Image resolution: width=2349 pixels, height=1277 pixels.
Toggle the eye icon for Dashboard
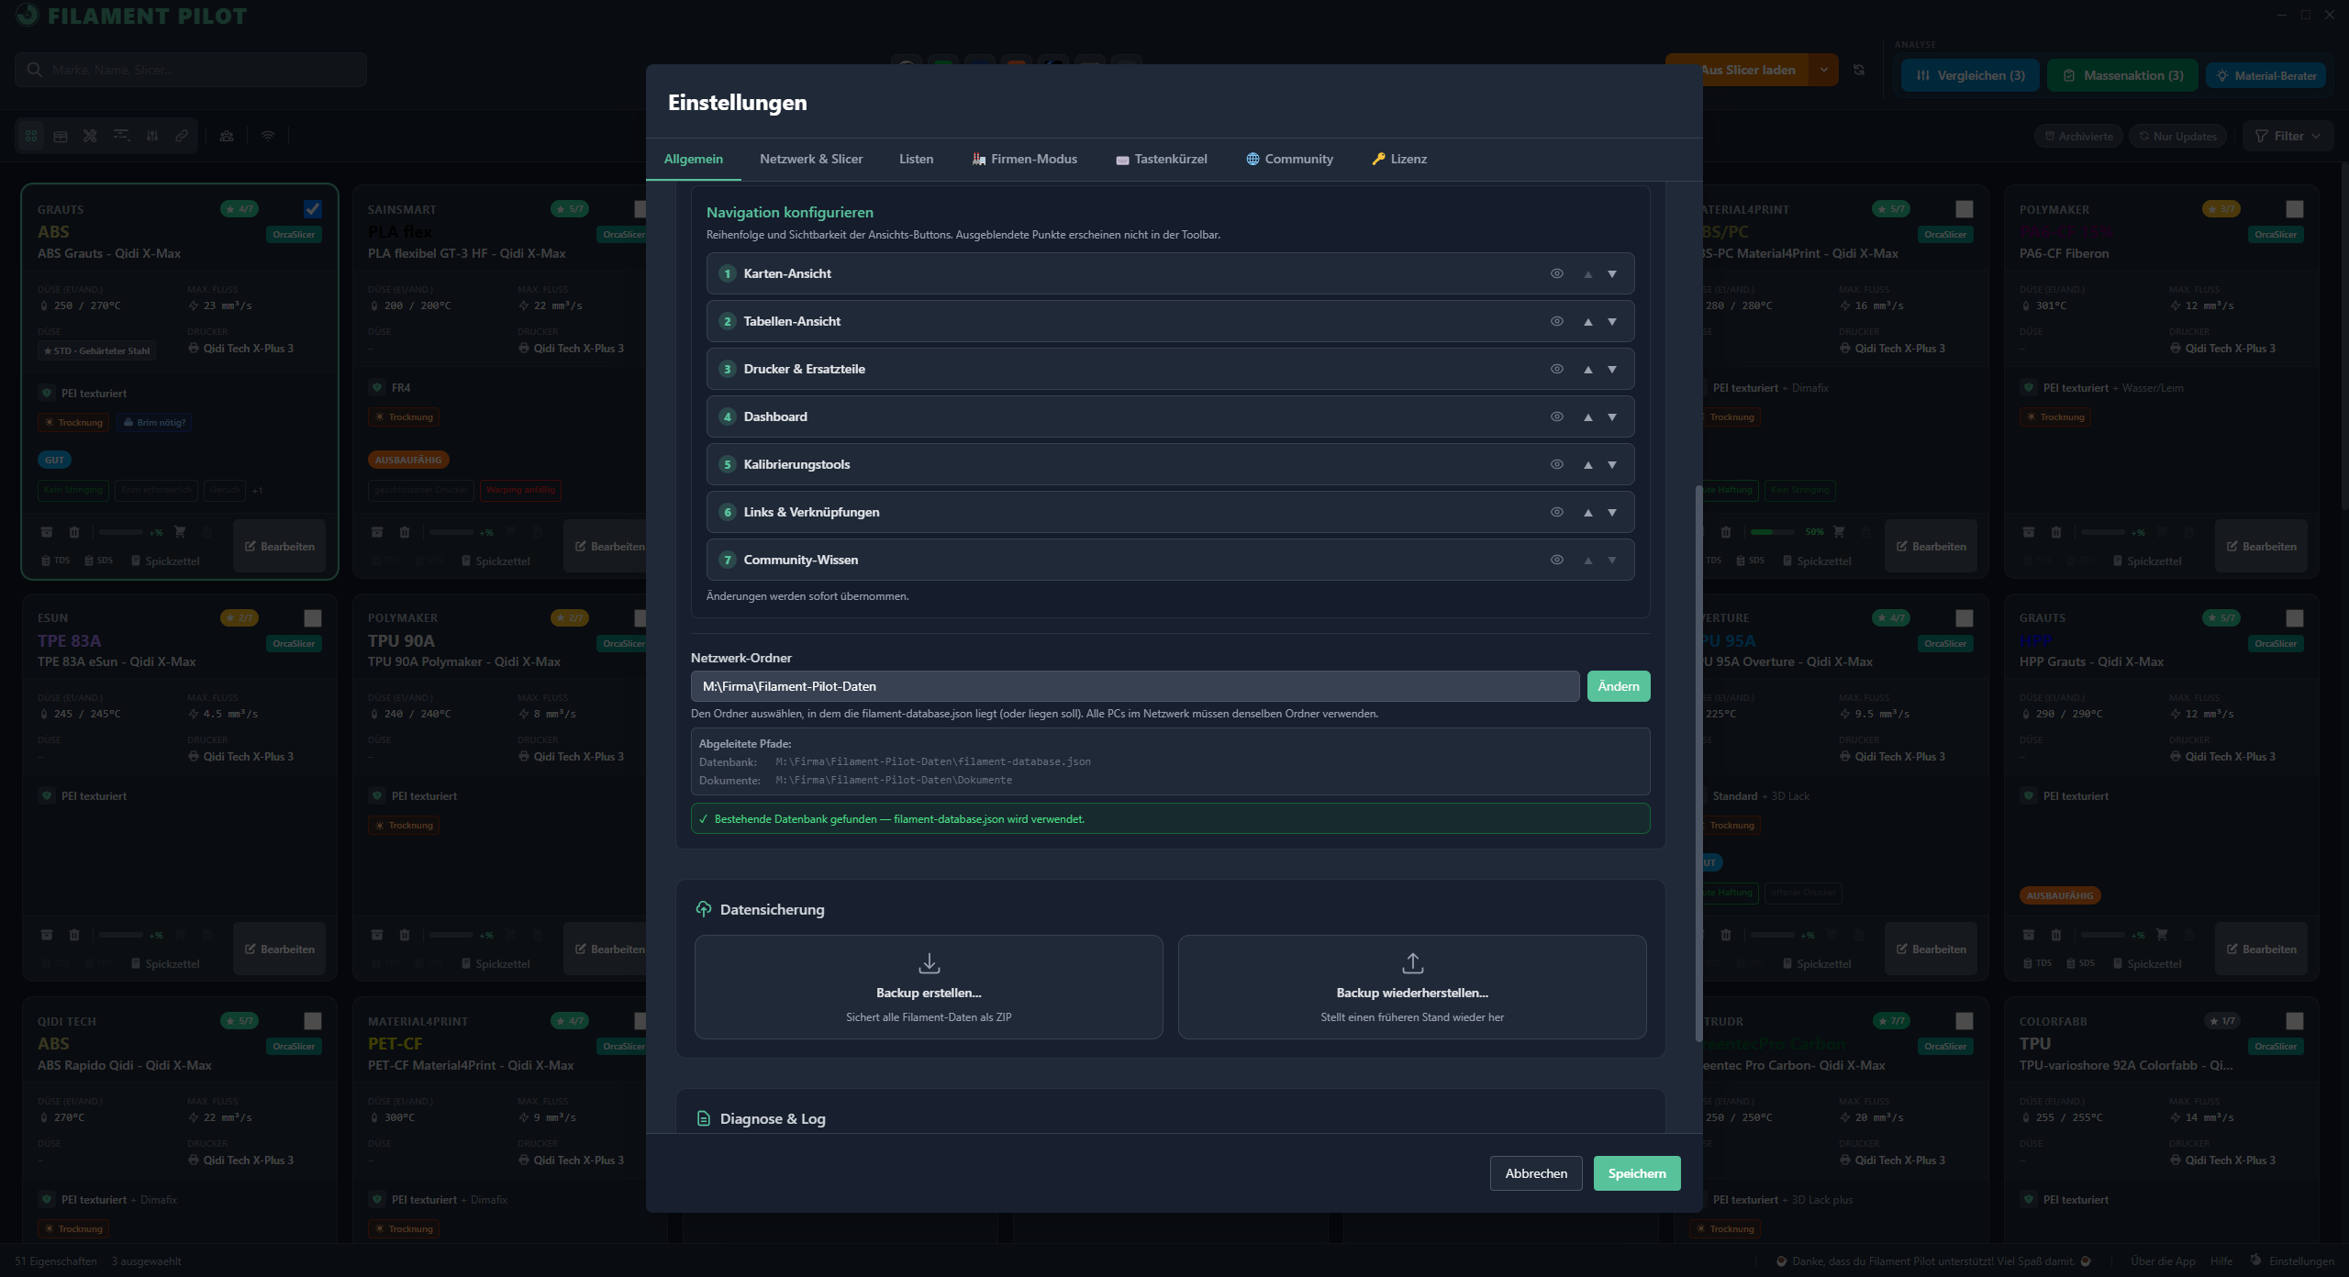1557,416
